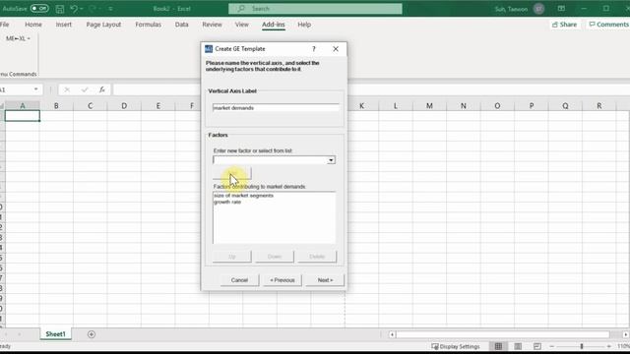The image size is (630, 354).
Task: Switch to Page Layout view icon
Action: tap(518, 346)
